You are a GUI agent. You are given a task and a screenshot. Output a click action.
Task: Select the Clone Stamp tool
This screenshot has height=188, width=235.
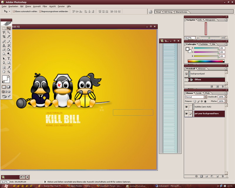[4, 46]
